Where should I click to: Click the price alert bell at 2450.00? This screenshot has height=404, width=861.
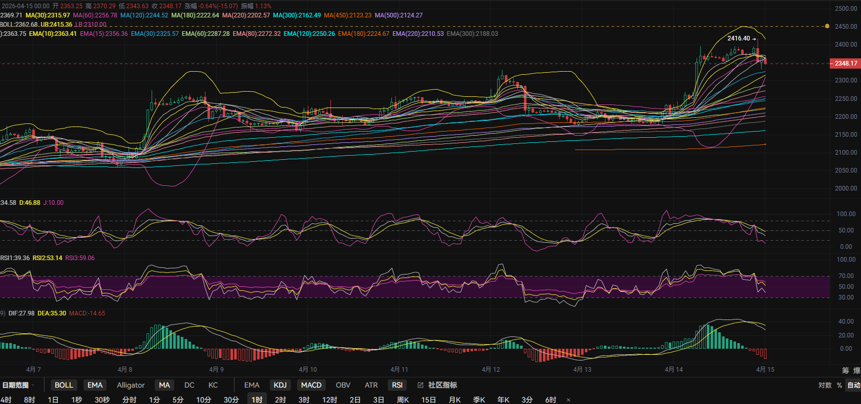827,26
